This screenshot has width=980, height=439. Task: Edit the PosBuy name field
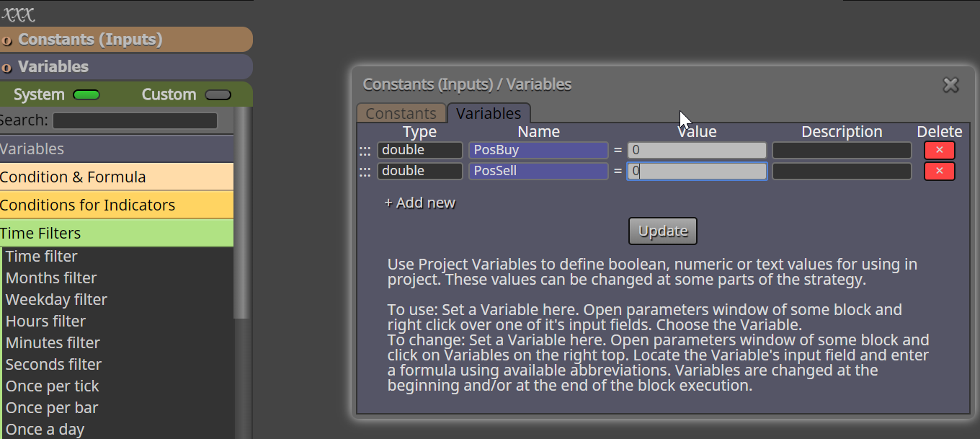538,151
